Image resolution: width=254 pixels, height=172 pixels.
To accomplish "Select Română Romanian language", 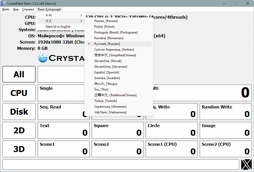I will (x=119, y=38).
